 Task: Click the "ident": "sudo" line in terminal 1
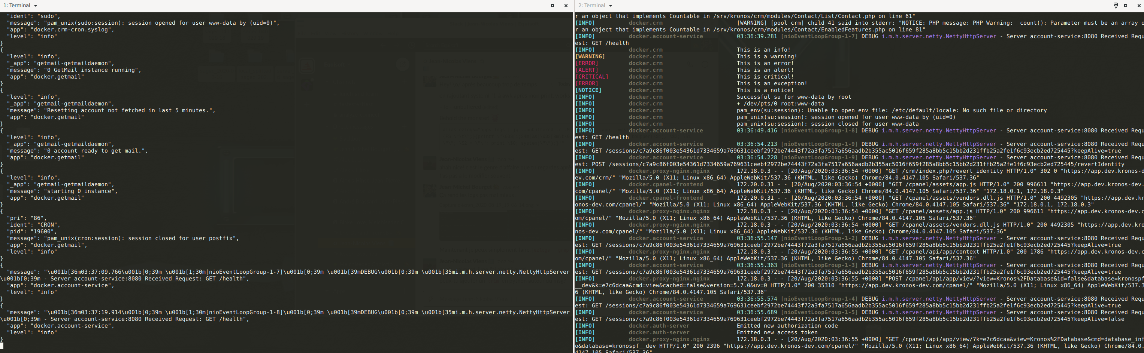[31, 16]
